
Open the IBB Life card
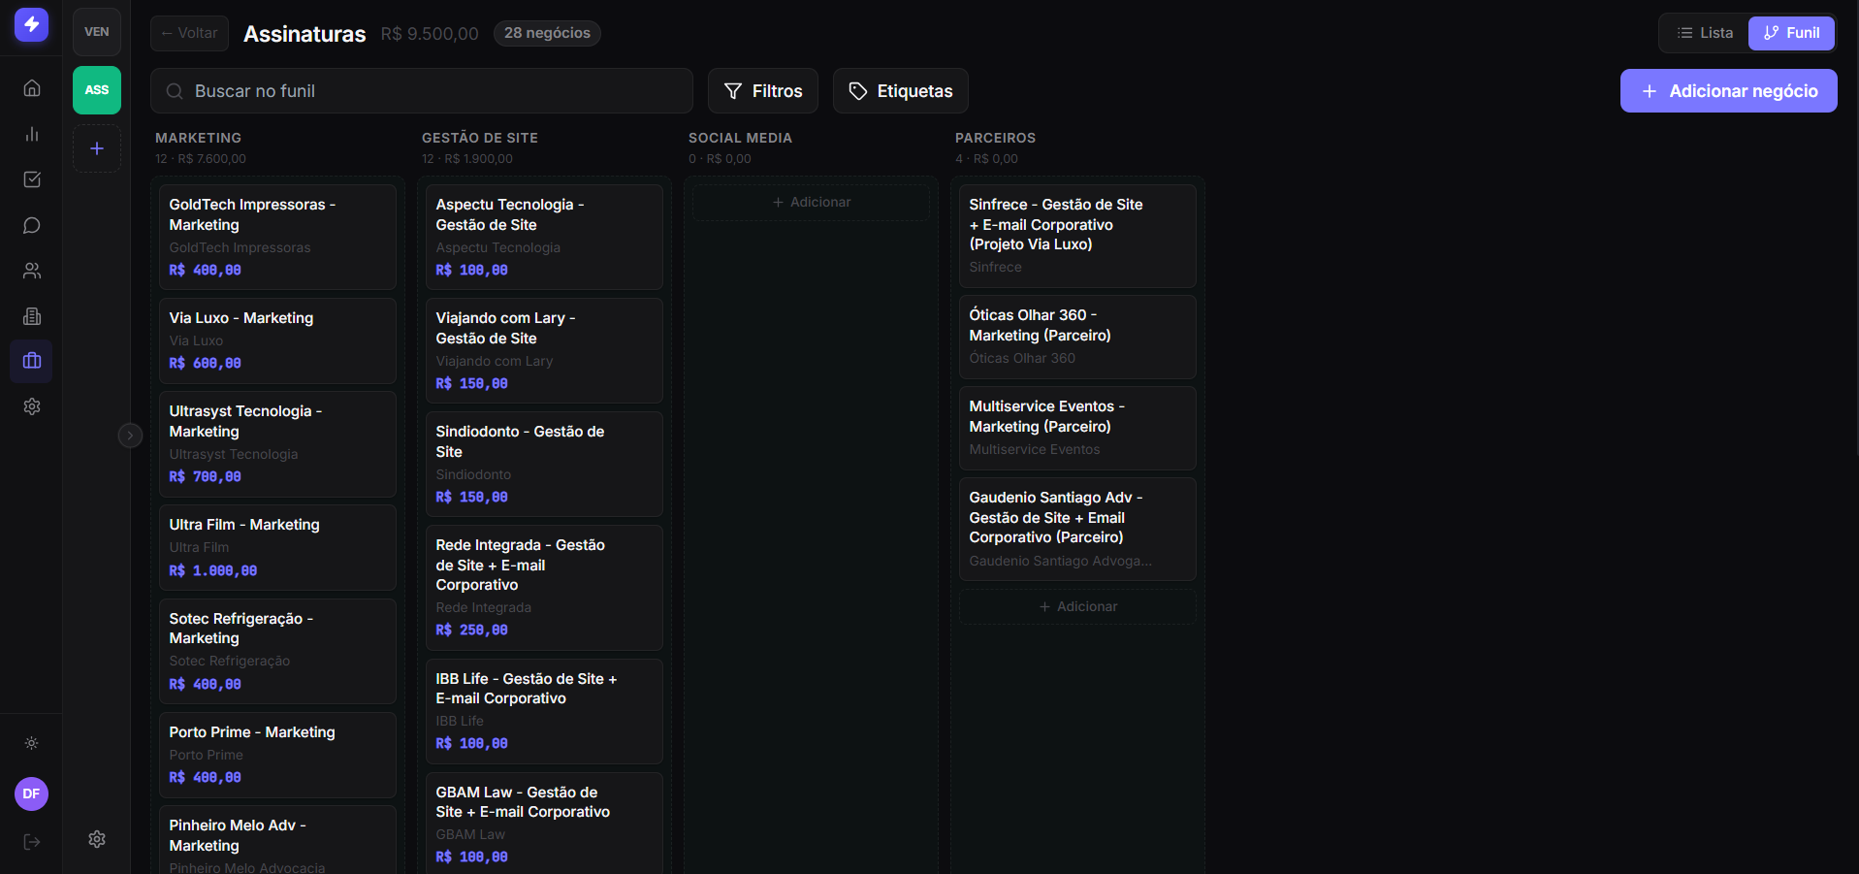click(x=544, y=711)
